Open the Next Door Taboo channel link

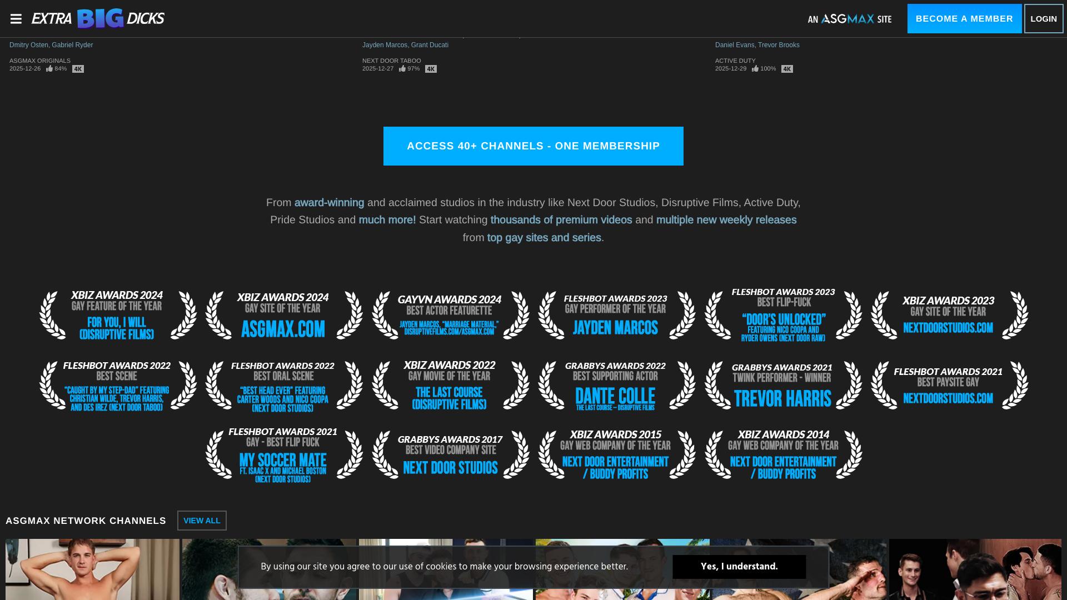pyautogui.click(x=391, y=61)
